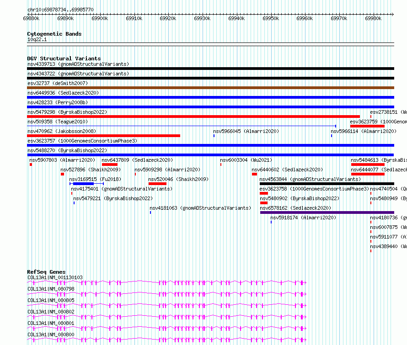Open nsv6003304 Wu2021 variant label
The image size is (407, 345).
point(246,160)
